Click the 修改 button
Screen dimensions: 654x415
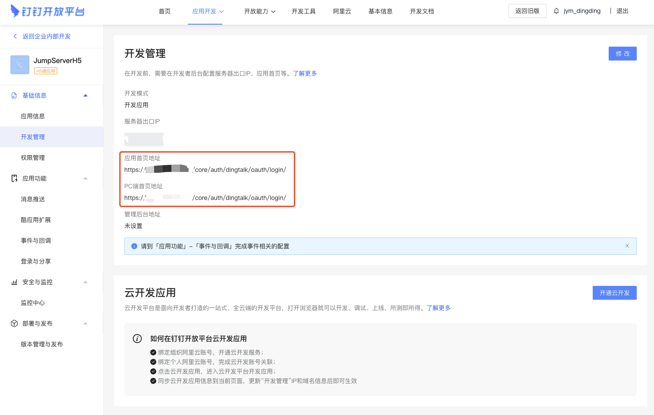tap(622, 53)
